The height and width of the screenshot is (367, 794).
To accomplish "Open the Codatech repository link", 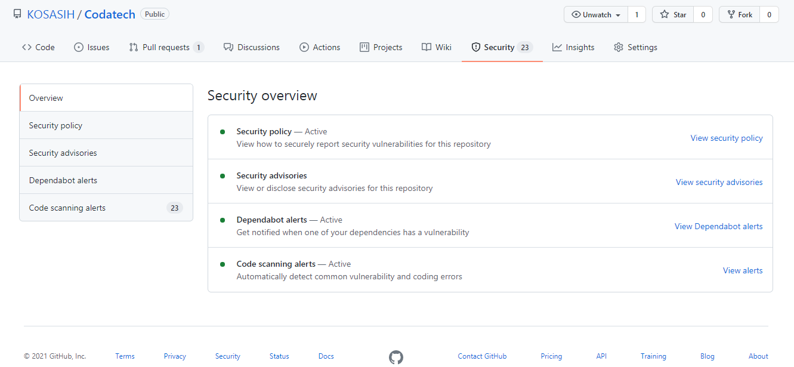I will pos(110,14).
